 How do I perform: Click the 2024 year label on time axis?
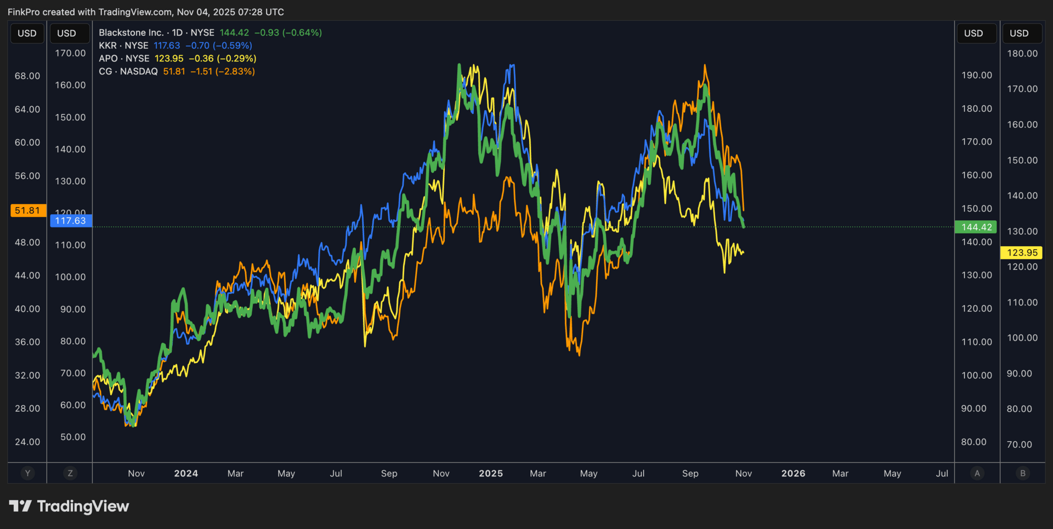click(186, 474)
